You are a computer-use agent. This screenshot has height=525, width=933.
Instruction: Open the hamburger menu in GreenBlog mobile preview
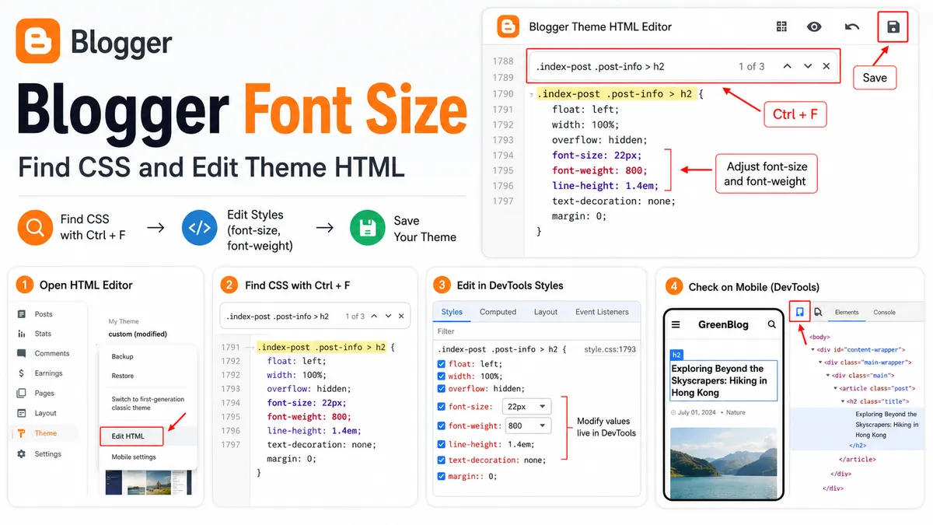(x=676, y=324)
